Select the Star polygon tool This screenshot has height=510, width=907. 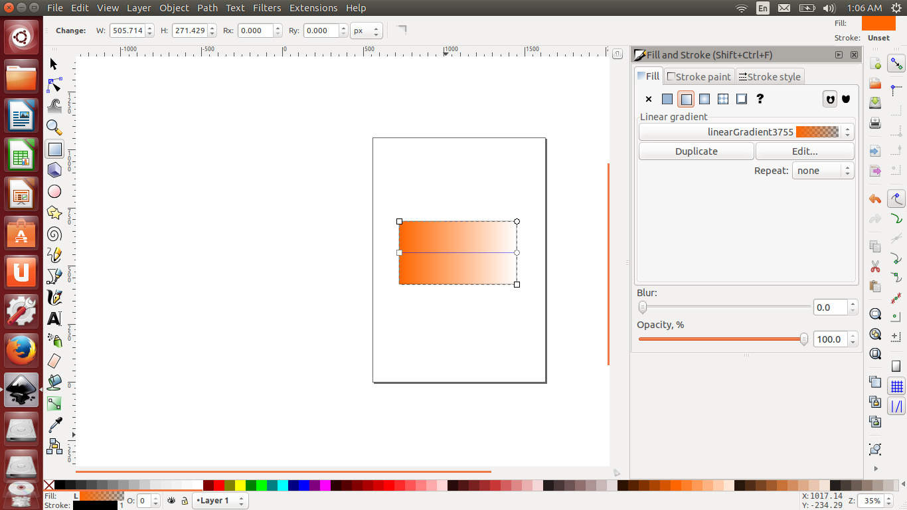[54, 212]
